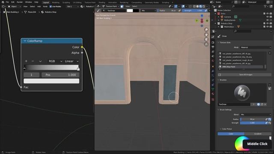Viewport: 274px width, 154px height.
Task: Select the black color stop on the ramp
Action: click(x=24, y=69)
